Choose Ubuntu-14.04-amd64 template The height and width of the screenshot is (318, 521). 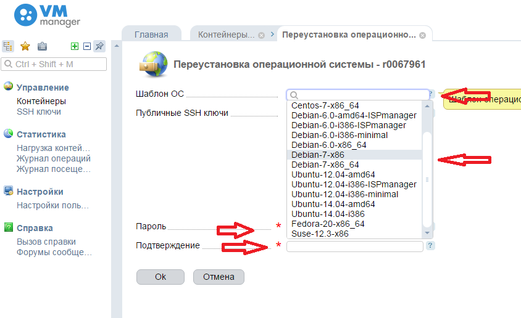click(x=354, y=204)
